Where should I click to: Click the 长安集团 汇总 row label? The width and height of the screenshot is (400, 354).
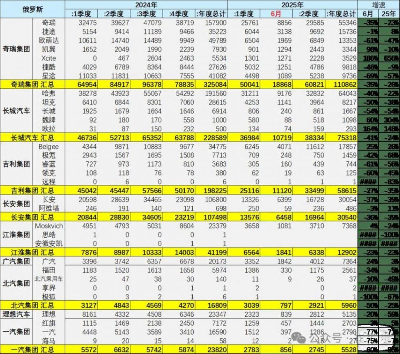point(32,216)
